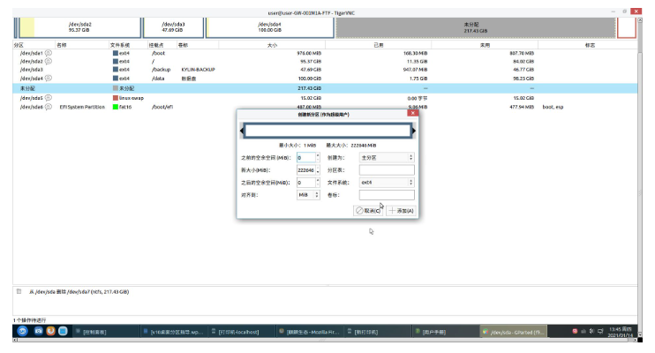Click the 之后的空余空间 spin field
This screenshot has height=353, width=655.
(305, 182)
